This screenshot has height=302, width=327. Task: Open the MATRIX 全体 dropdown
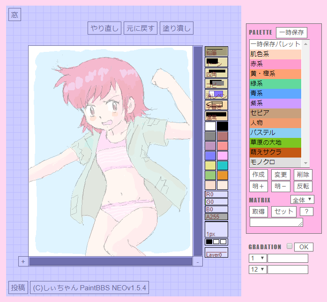[302, 200]
